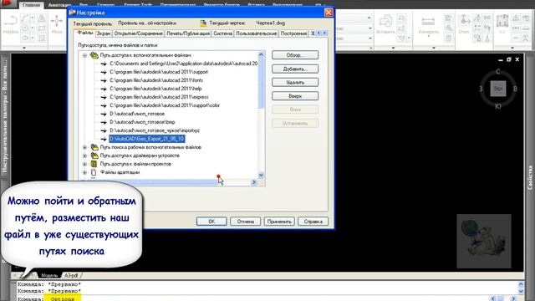The image size is (535, 301).
Task: Select the autocad 2011\support\color path entry
Action: pos(165,105)
